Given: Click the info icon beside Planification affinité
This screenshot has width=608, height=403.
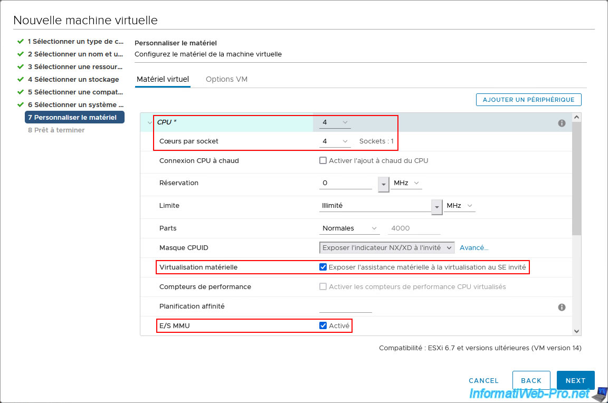Looking at the screenshot, I should 562,307.
